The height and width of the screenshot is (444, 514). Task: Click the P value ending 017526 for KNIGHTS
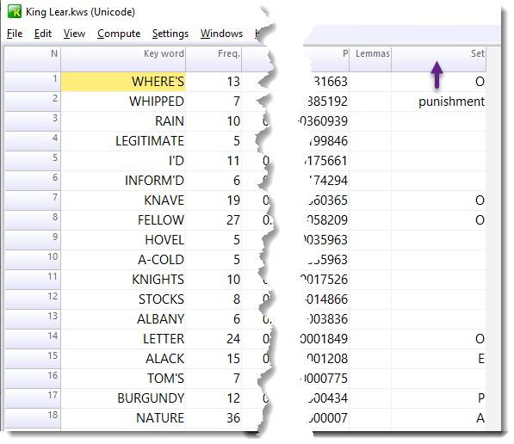coord(325,280)
